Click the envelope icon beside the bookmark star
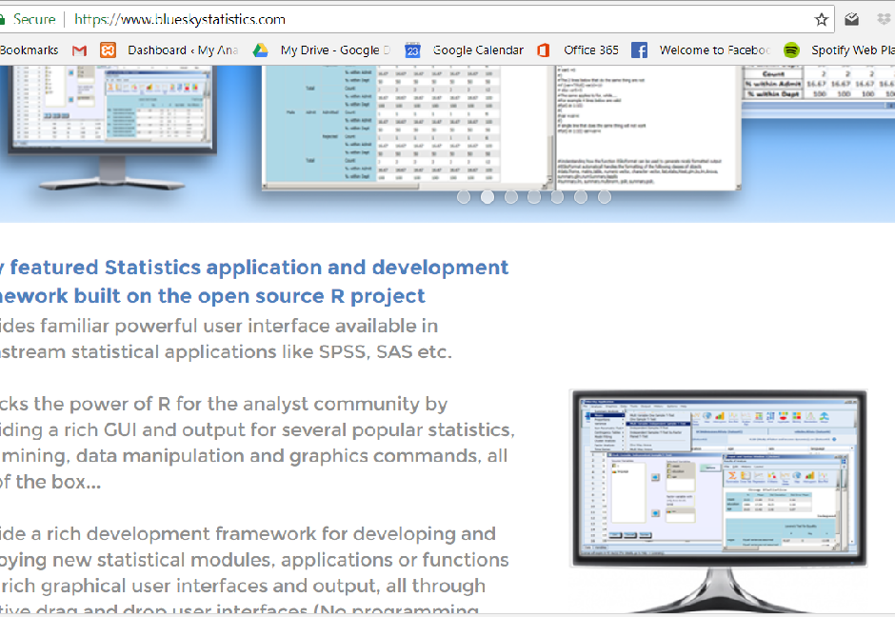This screenshot has width=895, height=617. click(x=851, y=18)
